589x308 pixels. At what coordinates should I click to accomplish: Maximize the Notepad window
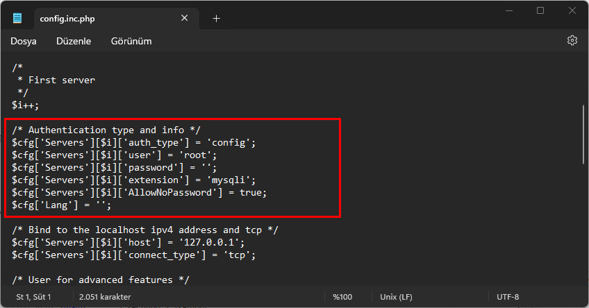click(540, 10)
